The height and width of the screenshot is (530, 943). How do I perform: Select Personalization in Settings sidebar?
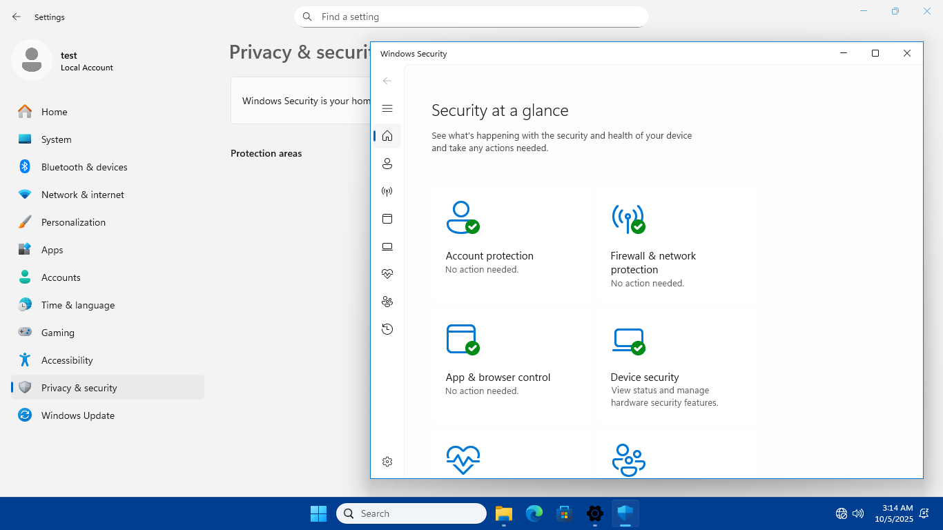pos(73,222)
